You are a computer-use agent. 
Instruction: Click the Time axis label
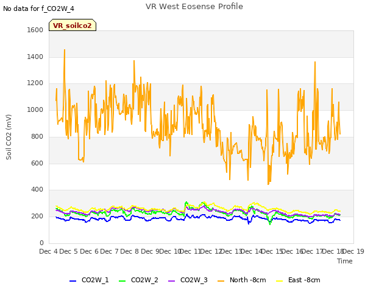(x=345, y=261)
